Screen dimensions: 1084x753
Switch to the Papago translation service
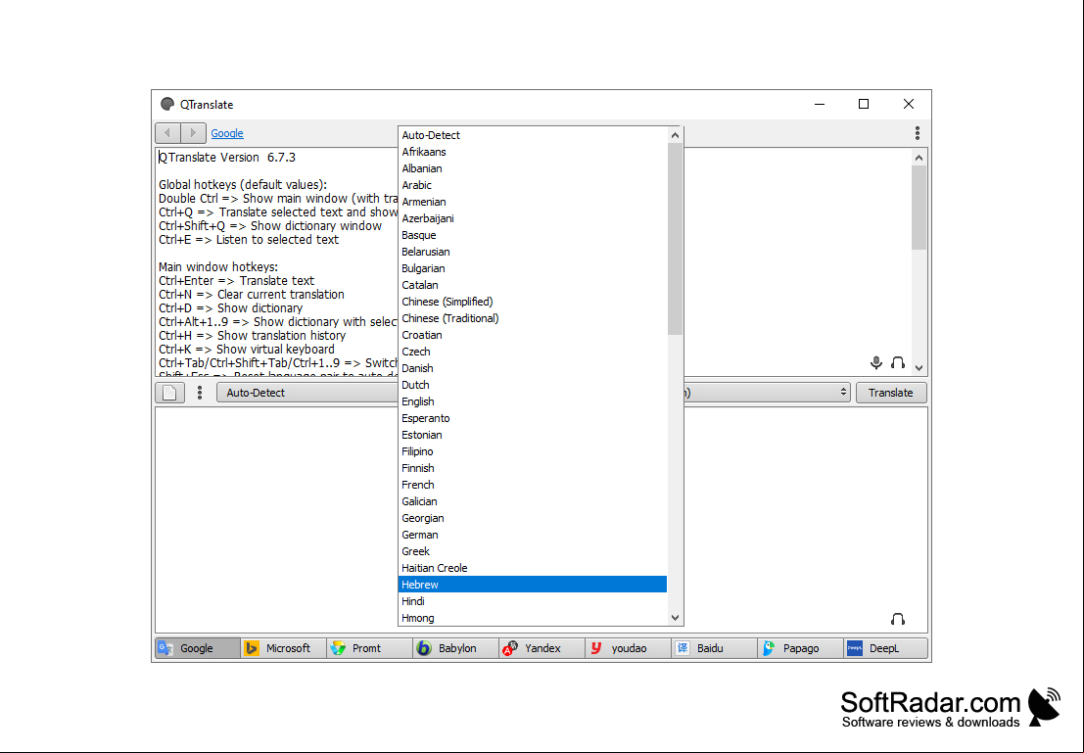tap(800, 648)
